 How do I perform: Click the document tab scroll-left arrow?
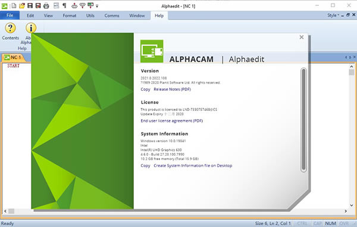point(346,57)
